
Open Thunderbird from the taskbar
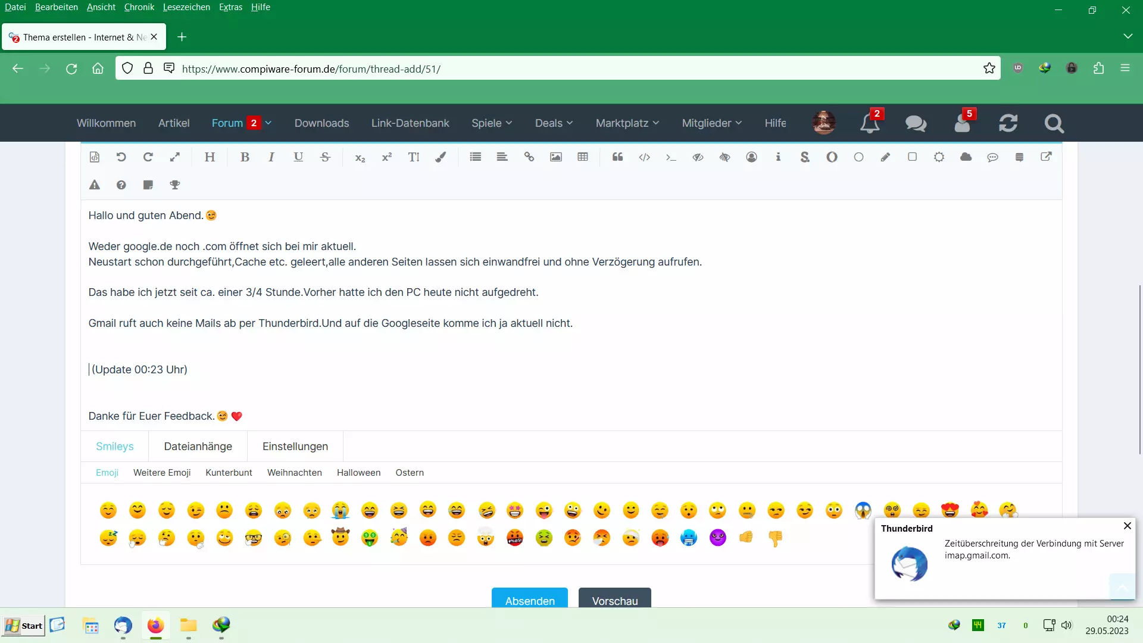point(123,625)
